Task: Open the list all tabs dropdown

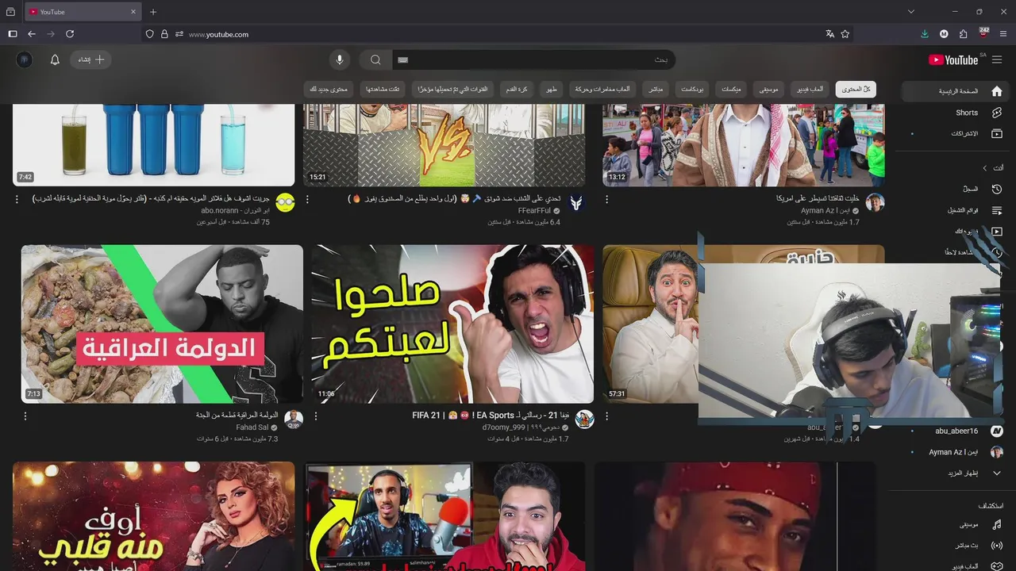Action: pyautogui.click(x=911, y=12)
